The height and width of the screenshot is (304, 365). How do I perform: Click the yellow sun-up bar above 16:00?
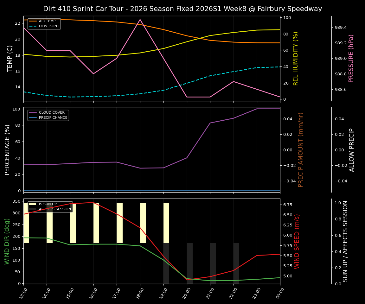tap(96, 222)
